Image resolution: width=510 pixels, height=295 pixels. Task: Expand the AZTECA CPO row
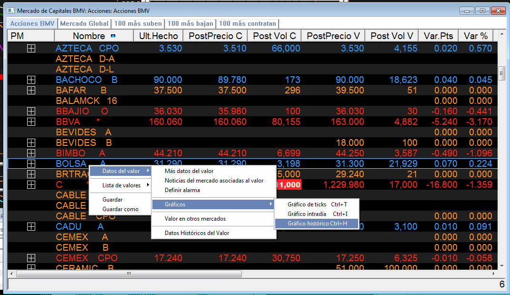(31, 49)
